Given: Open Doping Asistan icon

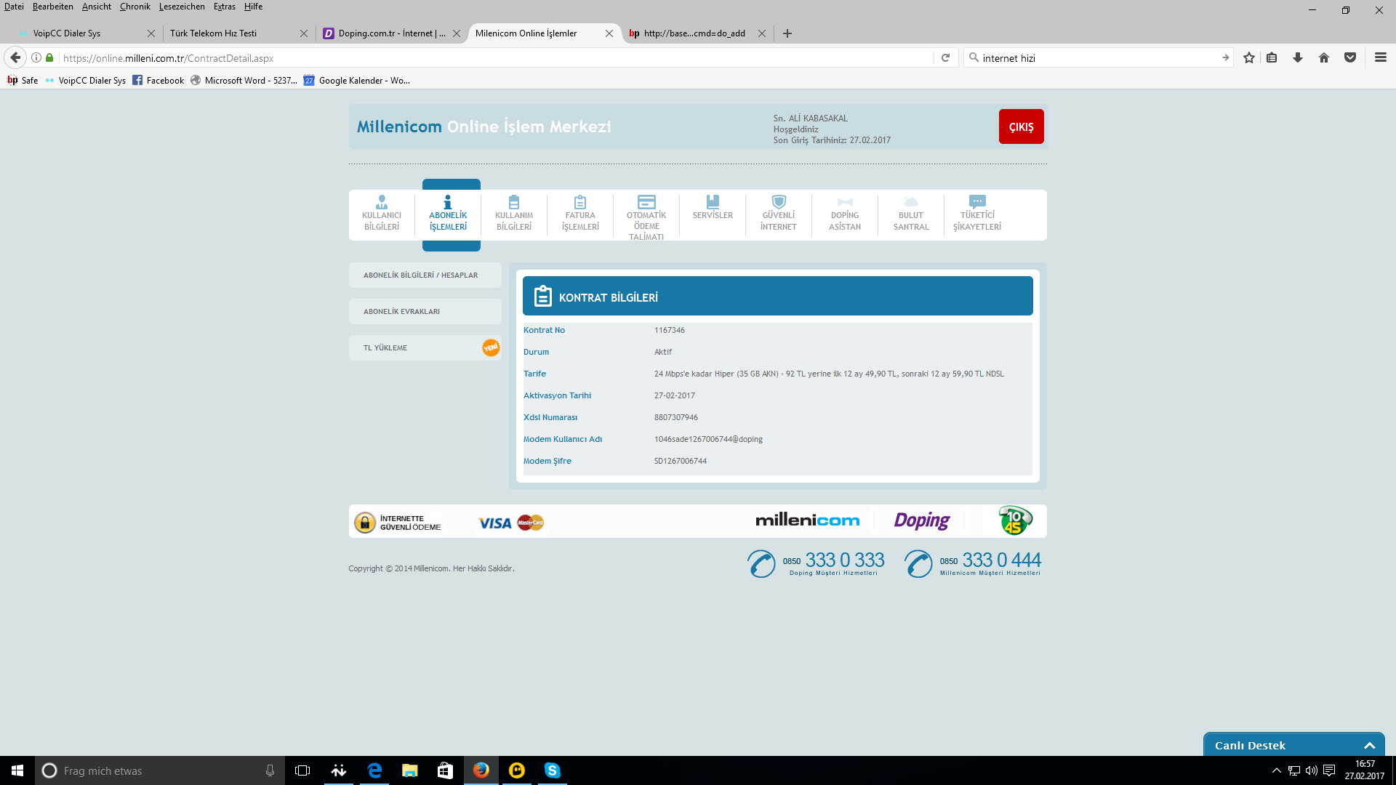Looking at the screenshot, I should coord(845,202).
